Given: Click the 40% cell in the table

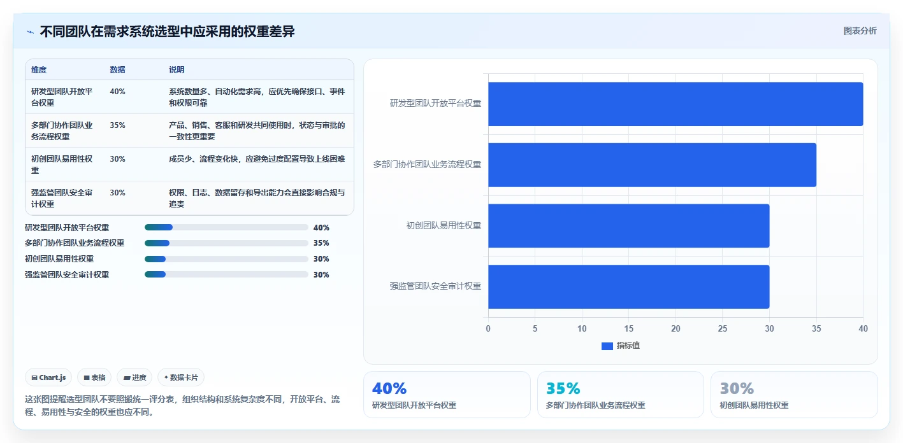Looking at the screenshot, I should (x=117, y=92).
